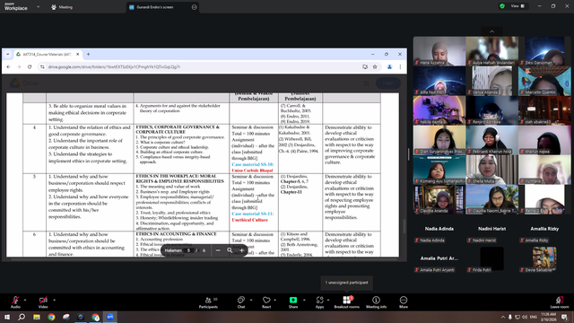Open a new Chrome tab with plus
This screenshot has width=574, height=323.
(x=88, y=54)
